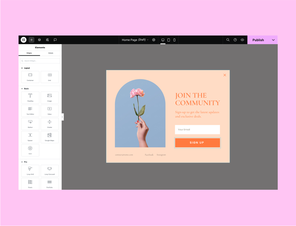Expand Publish options arrow

[x=273, y=40]
